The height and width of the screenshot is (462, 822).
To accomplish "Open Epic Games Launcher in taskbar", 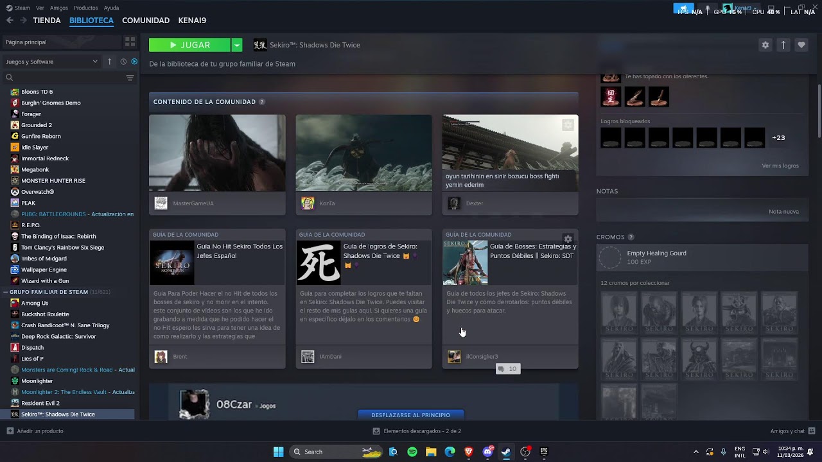I will pyautogui.click(x=544, y=452).
